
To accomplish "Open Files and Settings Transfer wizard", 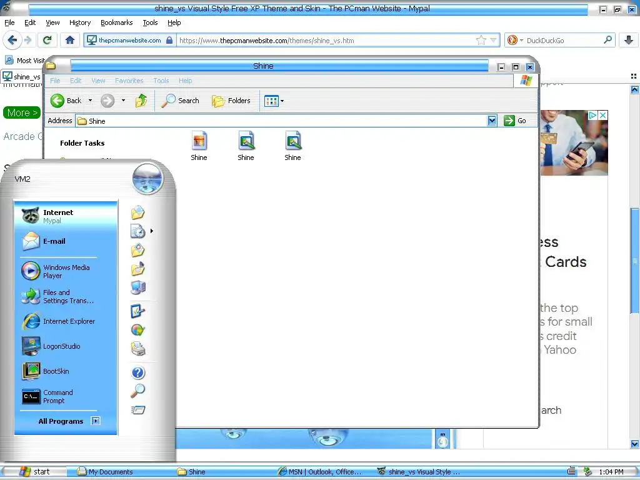I will click(x=66, y=296).
